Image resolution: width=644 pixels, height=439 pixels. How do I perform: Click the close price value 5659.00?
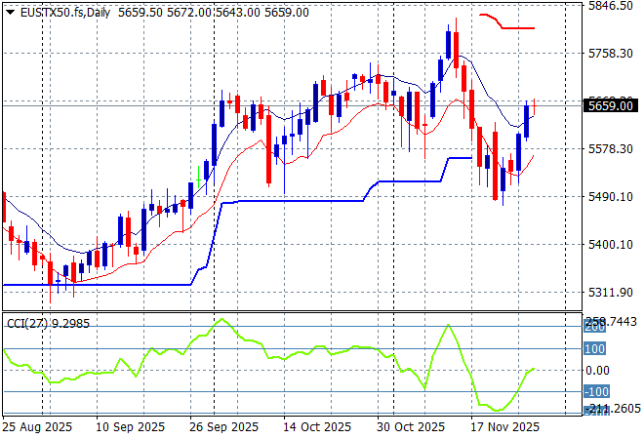pos(286,13)
